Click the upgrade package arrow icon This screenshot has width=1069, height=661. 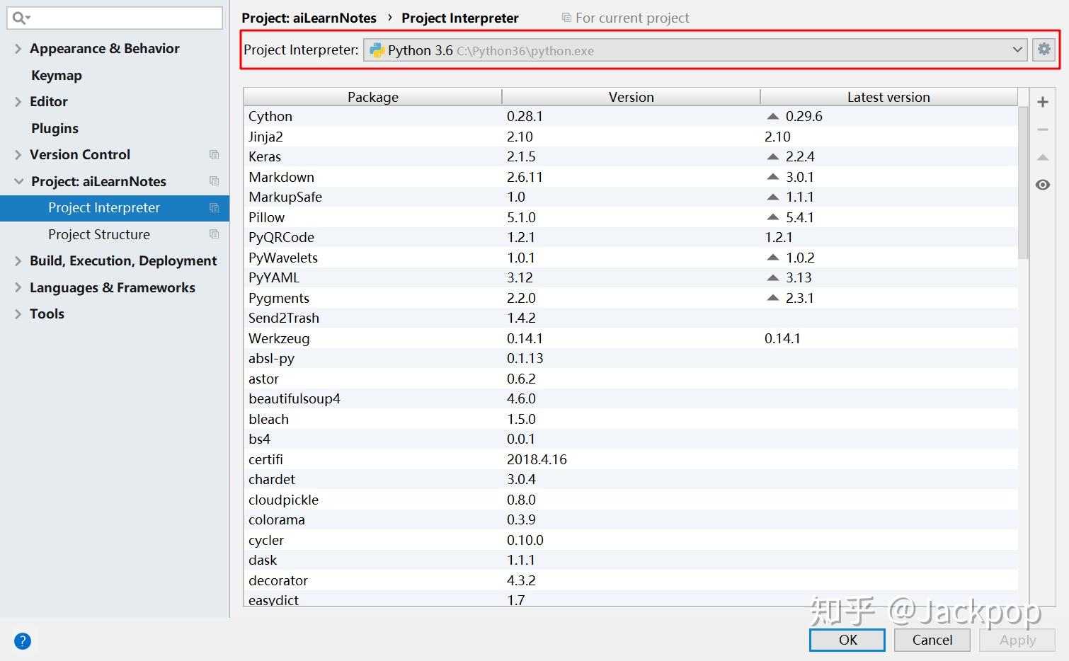click(x=1043, y=157)
